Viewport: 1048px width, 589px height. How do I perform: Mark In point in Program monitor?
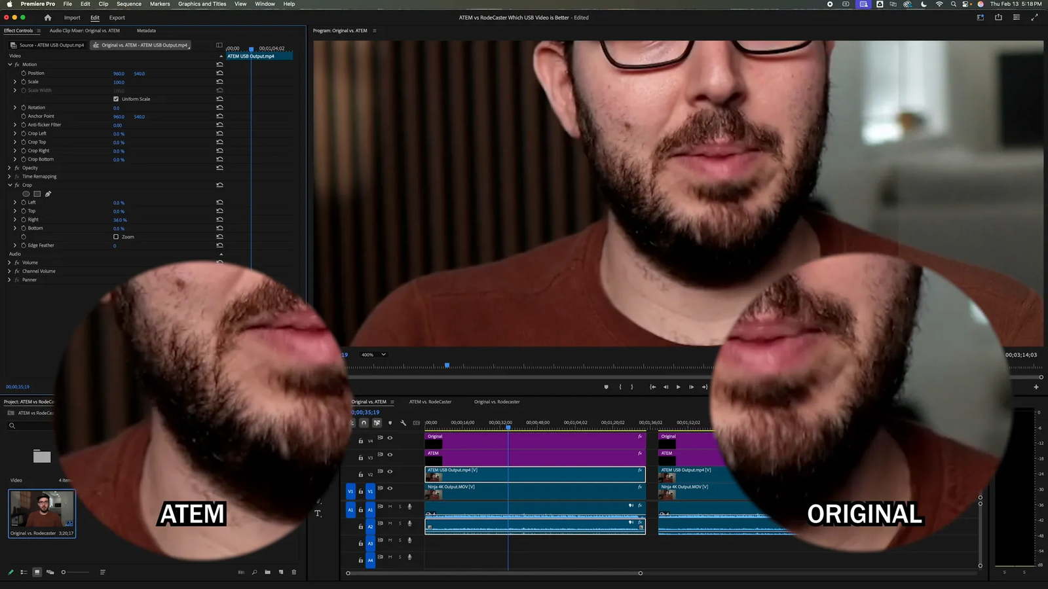point(620,387)
